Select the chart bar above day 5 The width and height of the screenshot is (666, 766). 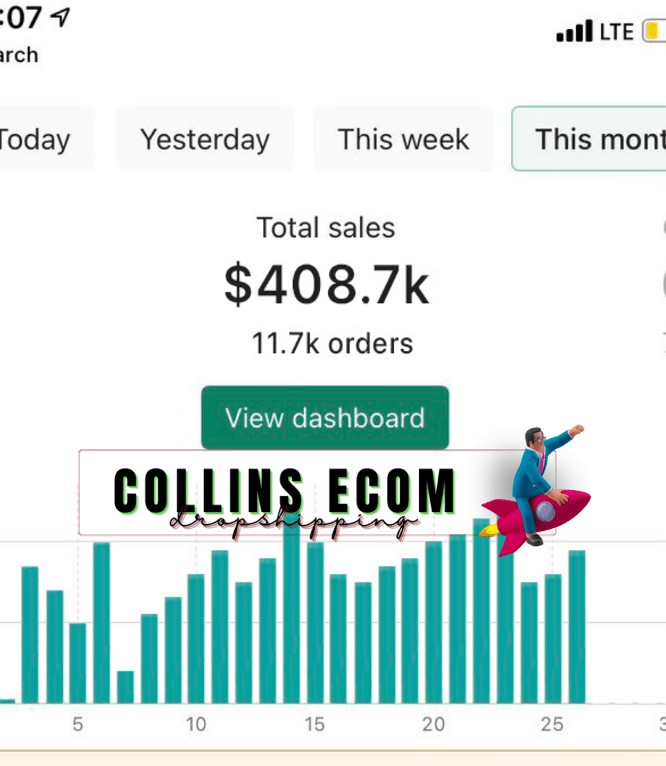tap(78, 663)
